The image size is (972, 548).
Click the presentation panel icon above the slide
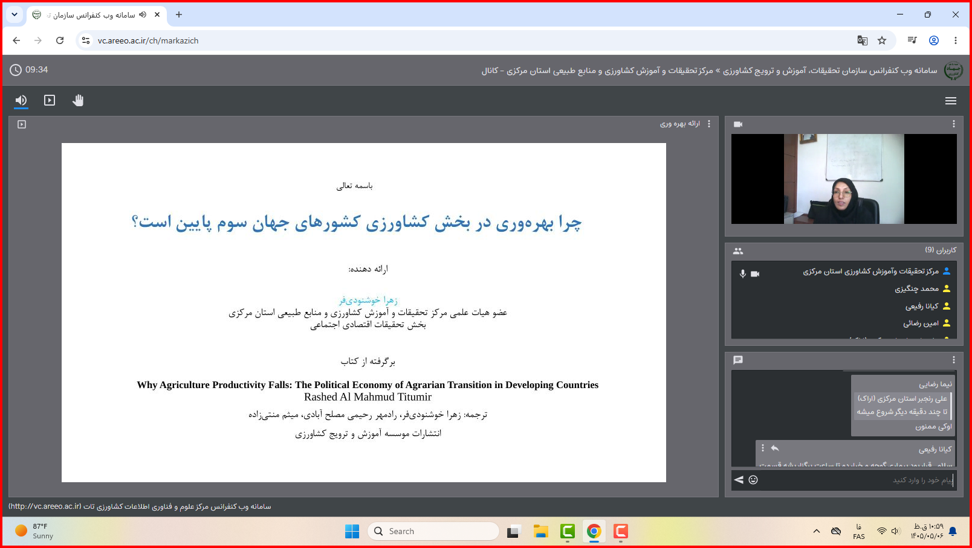click(22, 124)
